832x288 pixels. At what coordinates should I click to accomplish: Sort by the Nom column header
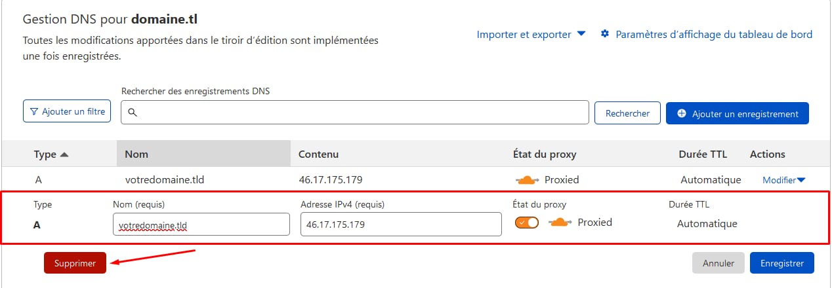click(136, 154)
